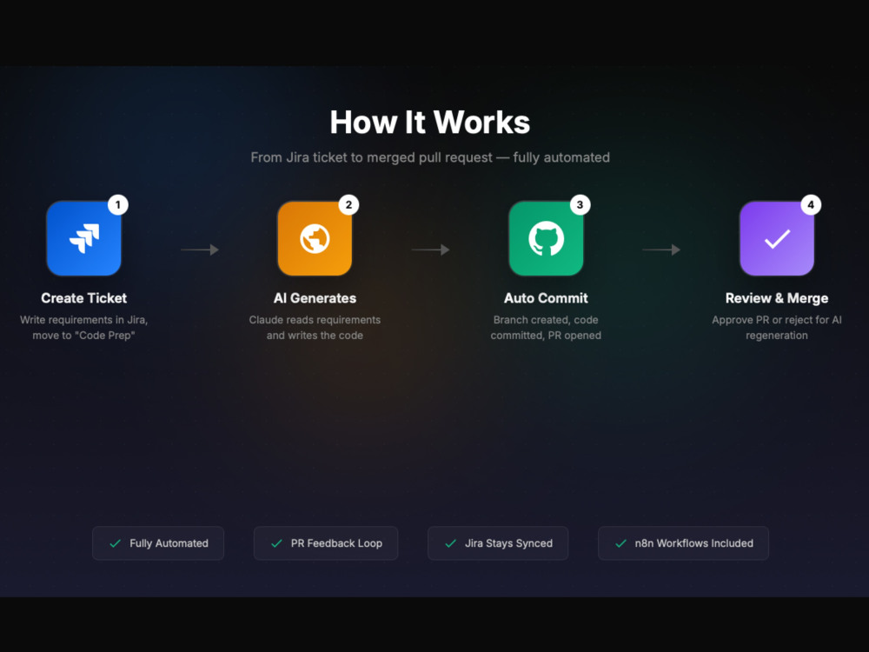Image resolution: width=869 pixels, height=652 pixels.
Task: Click the green GitHub Auto Commit icon
Action: pyautogui.click(x=546, y=238)
